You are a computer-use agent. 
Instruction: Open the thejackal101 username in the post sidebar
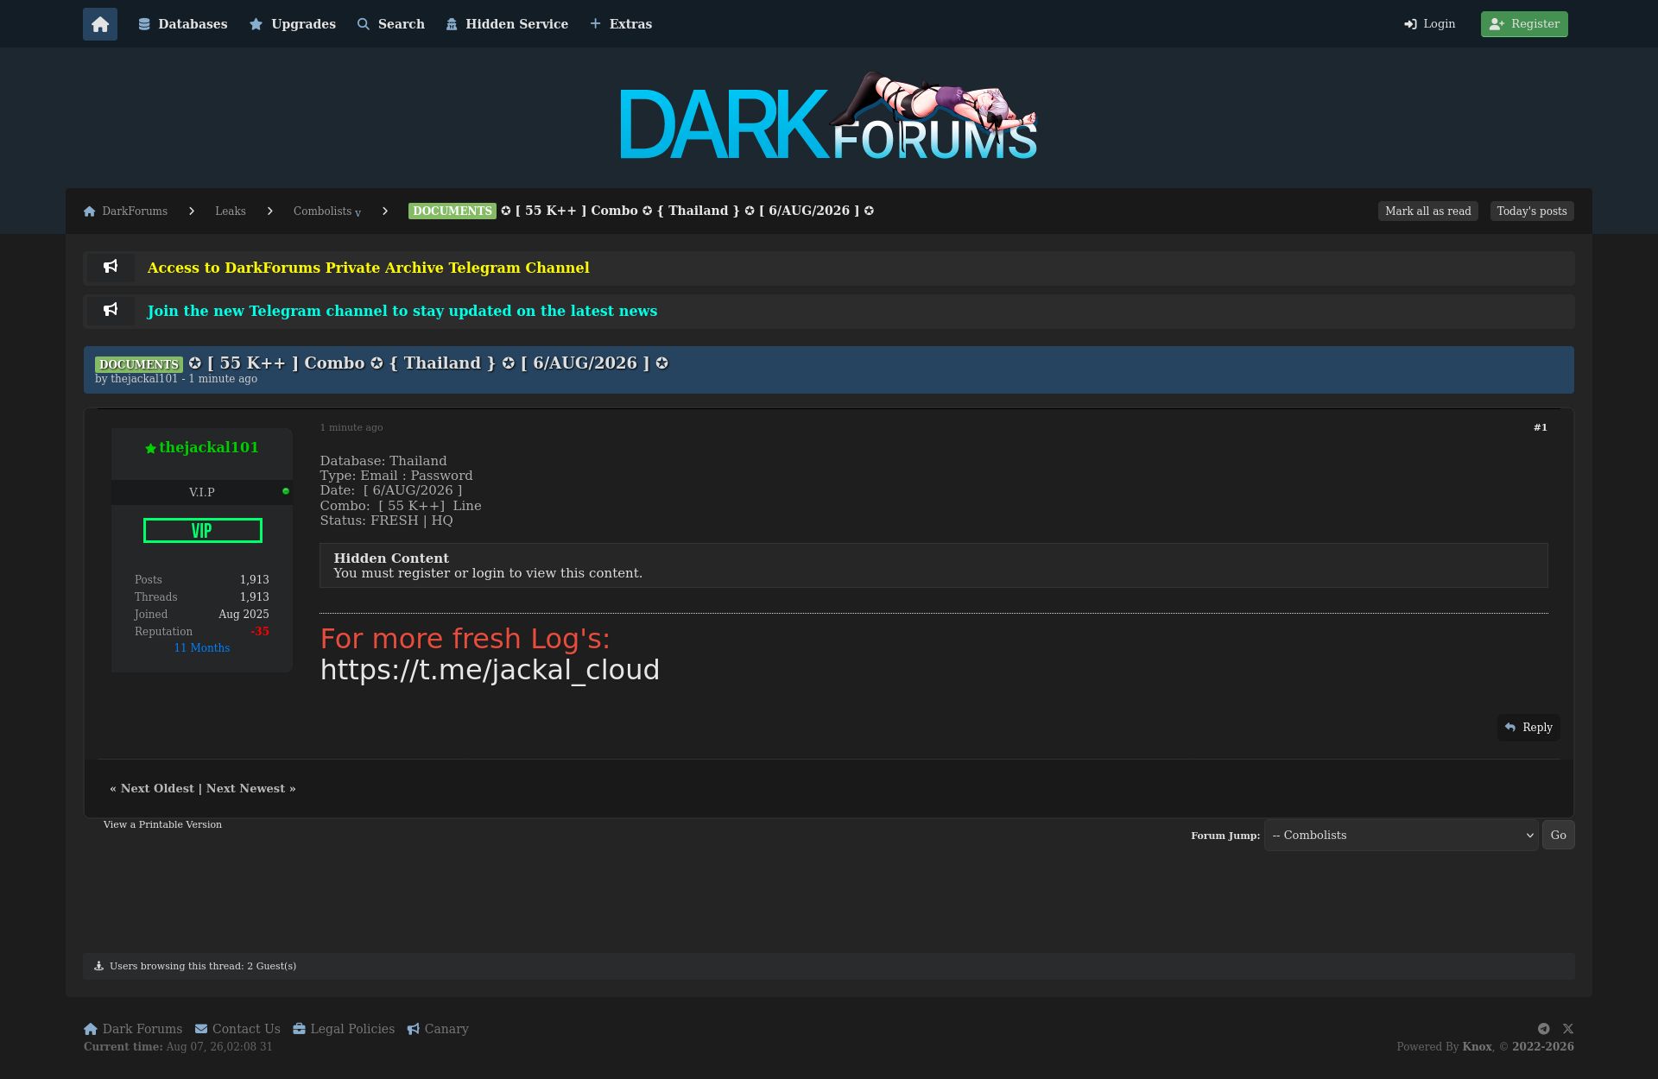[x=209, y=447]
